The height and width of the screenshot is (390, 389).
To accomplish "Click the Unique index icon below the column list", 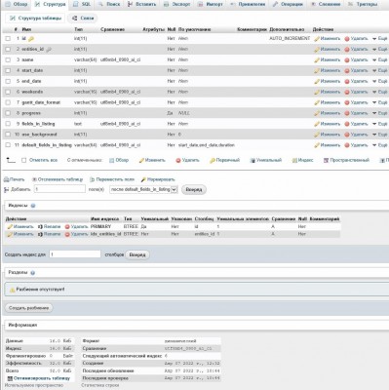I will coord(253,160).
